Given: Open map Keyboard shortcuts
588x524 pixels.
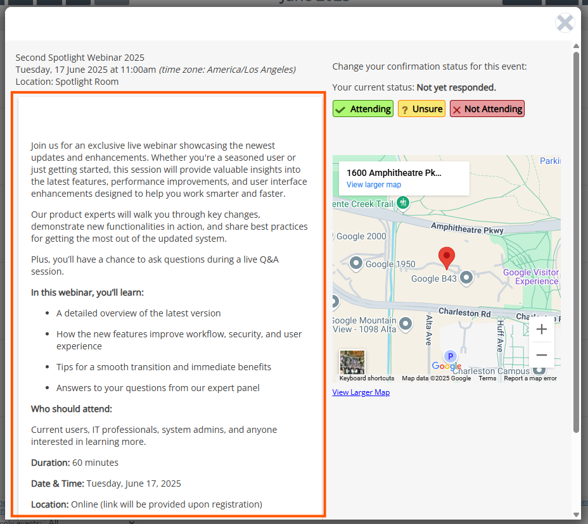Looking at the screenshot, I should 366,378.
